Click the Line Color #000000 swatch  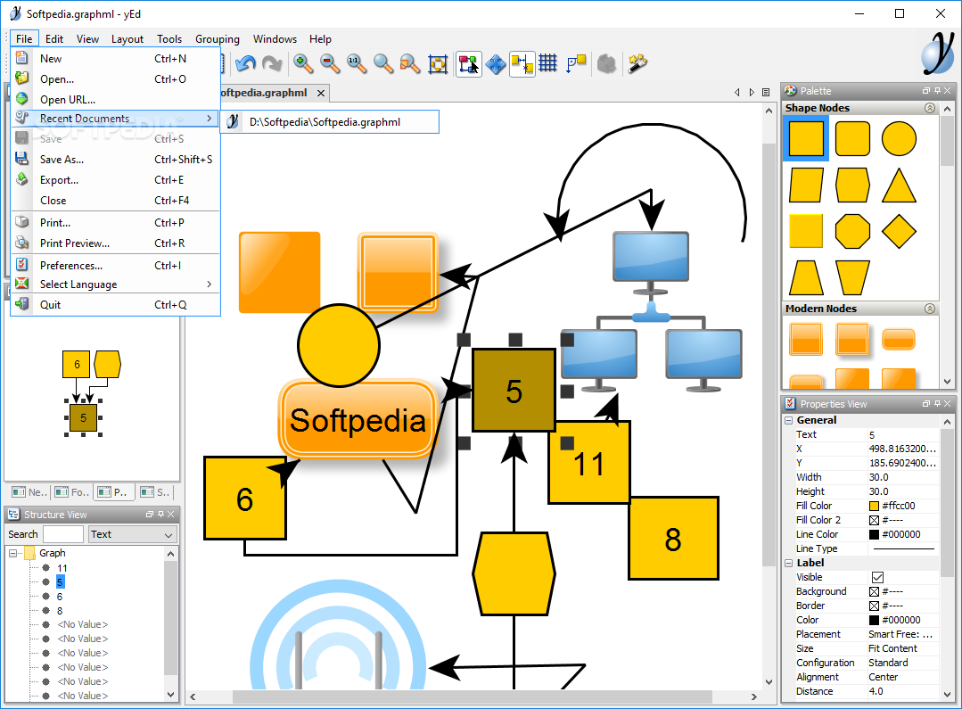pos(875,534)
